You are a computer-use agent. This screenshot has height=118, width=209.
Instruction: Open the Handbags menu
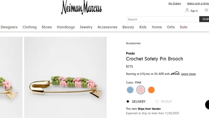66,27
